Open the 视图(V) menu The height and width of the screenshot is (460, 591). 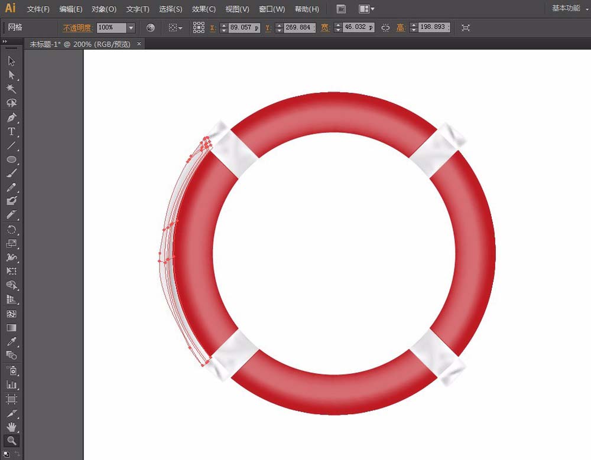[237, 9]
